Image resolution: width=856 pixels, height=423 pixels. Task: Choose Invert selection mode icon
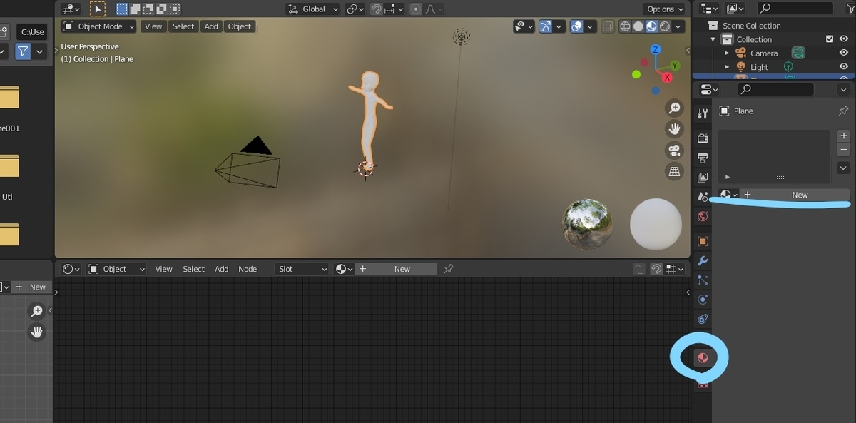tap(160, 9)
